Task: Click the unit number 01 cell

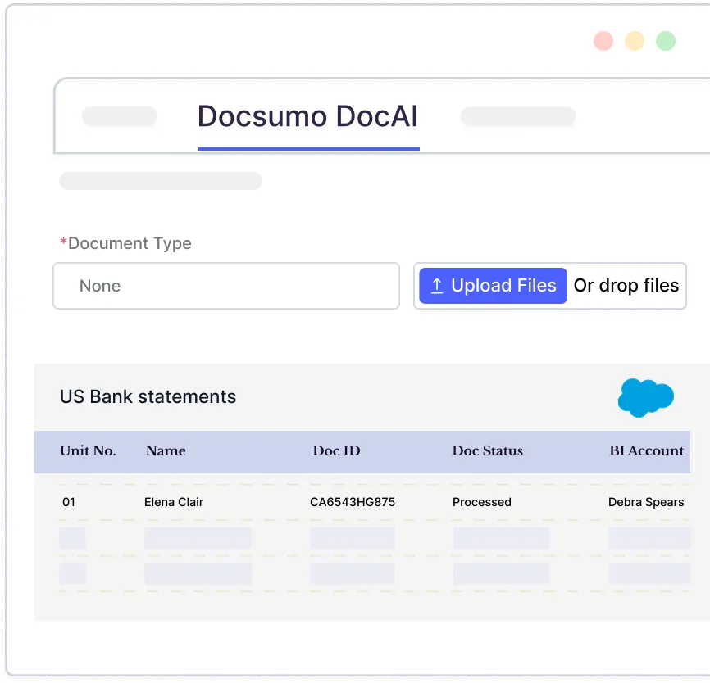Action: click(69, 502)
